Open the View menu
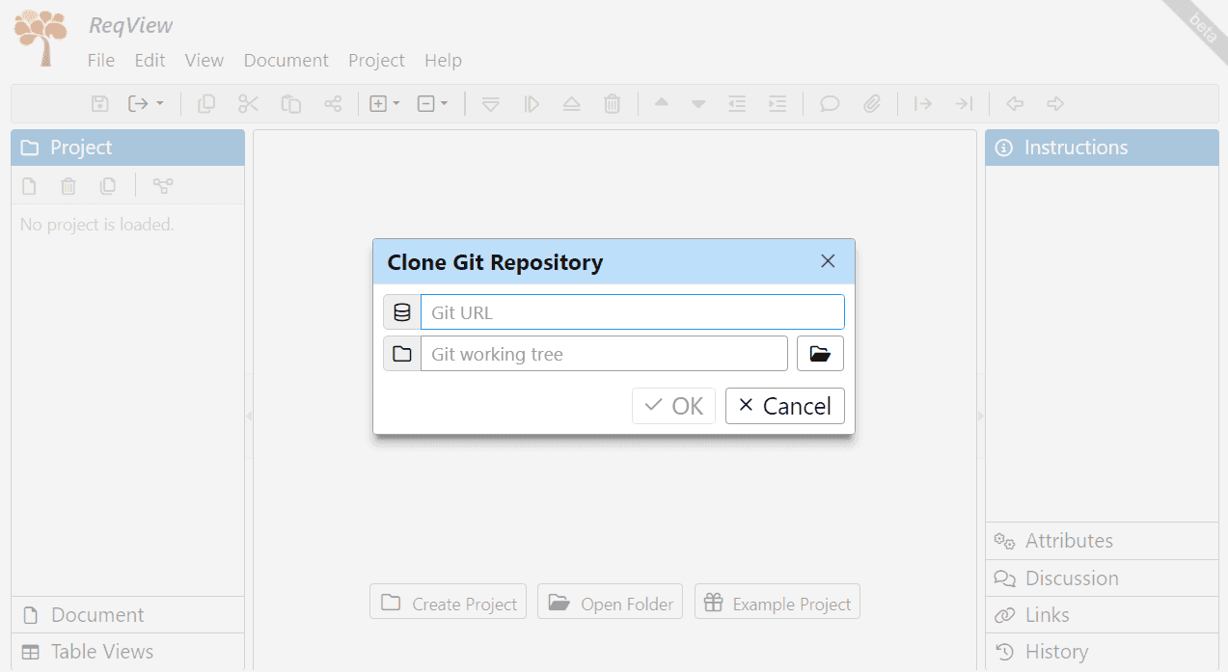The image size is (1228, 672). pos(205,60)
